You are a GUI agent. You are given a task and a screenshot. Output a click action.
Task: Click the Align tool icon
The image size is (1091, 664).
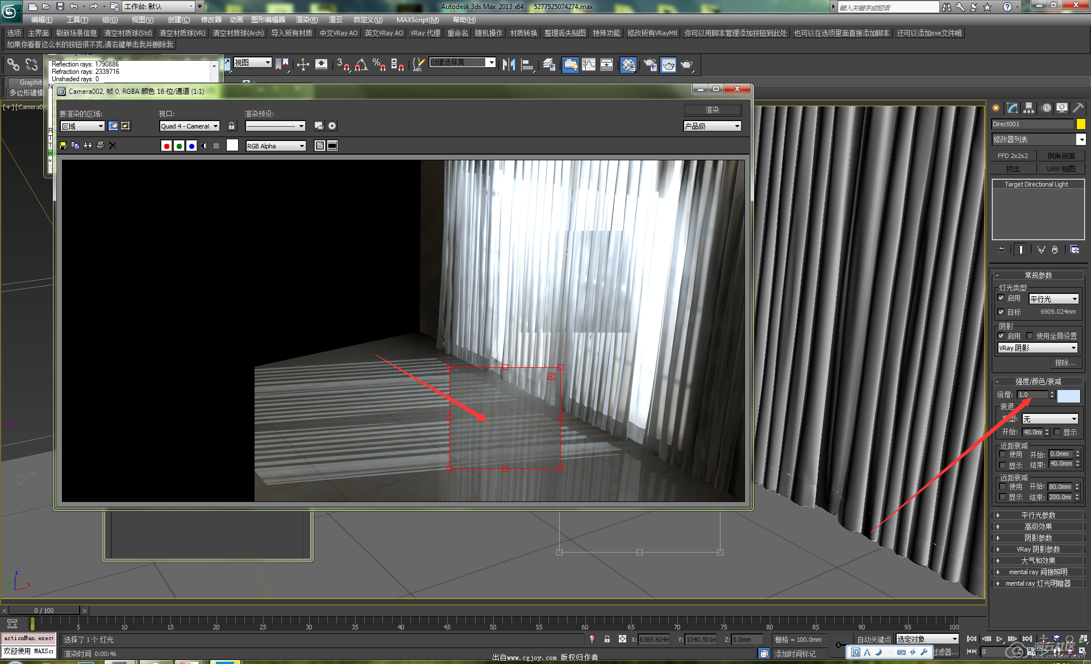(527, 65)
